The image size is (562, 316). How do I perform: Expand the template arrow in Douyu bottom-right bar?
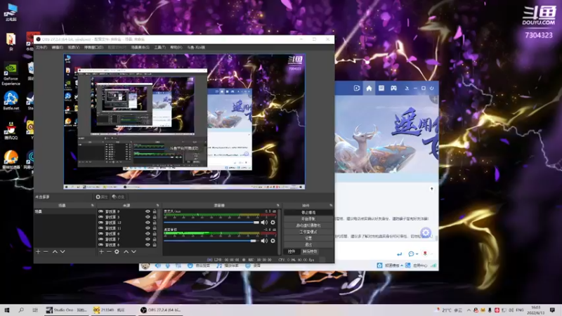(x=402, y=265)
